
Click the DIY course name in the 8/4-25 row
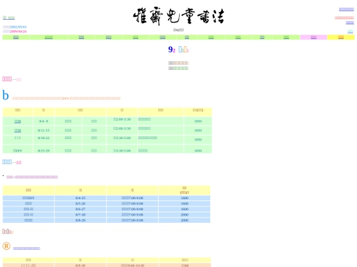click(28, 198)
